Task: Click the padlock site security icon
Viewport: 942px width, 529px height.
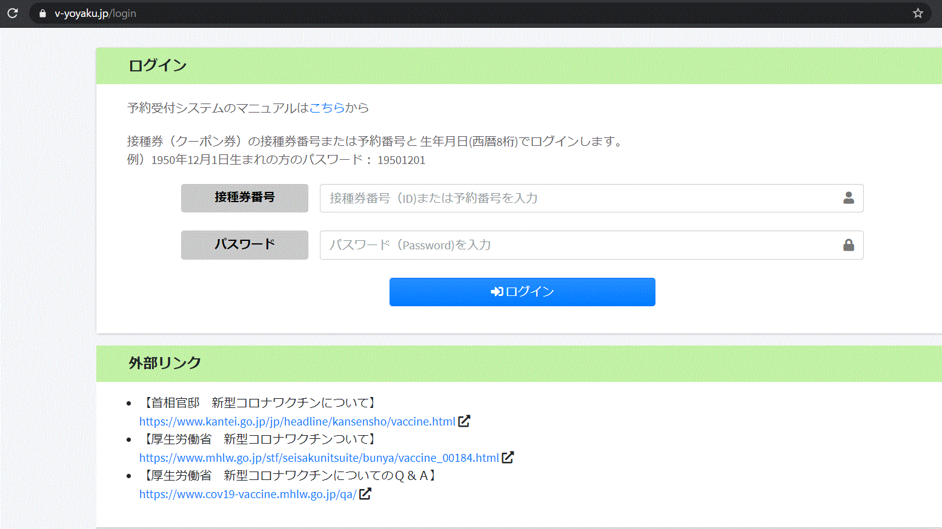Action: (42, 13)
